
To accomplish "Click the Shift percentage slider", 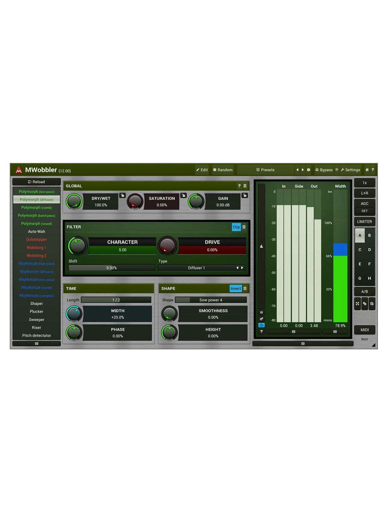I will pos(111,268).
